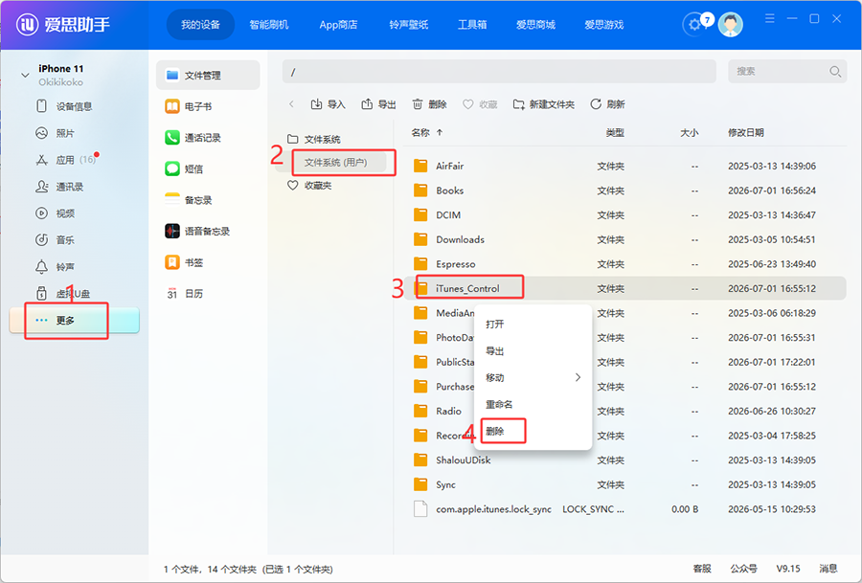
Task: Switch to 智能刷机 tab
Action: 269,25
